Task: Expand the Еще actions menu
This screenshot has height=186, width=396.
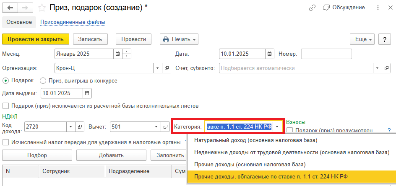Action: point(363,39)
